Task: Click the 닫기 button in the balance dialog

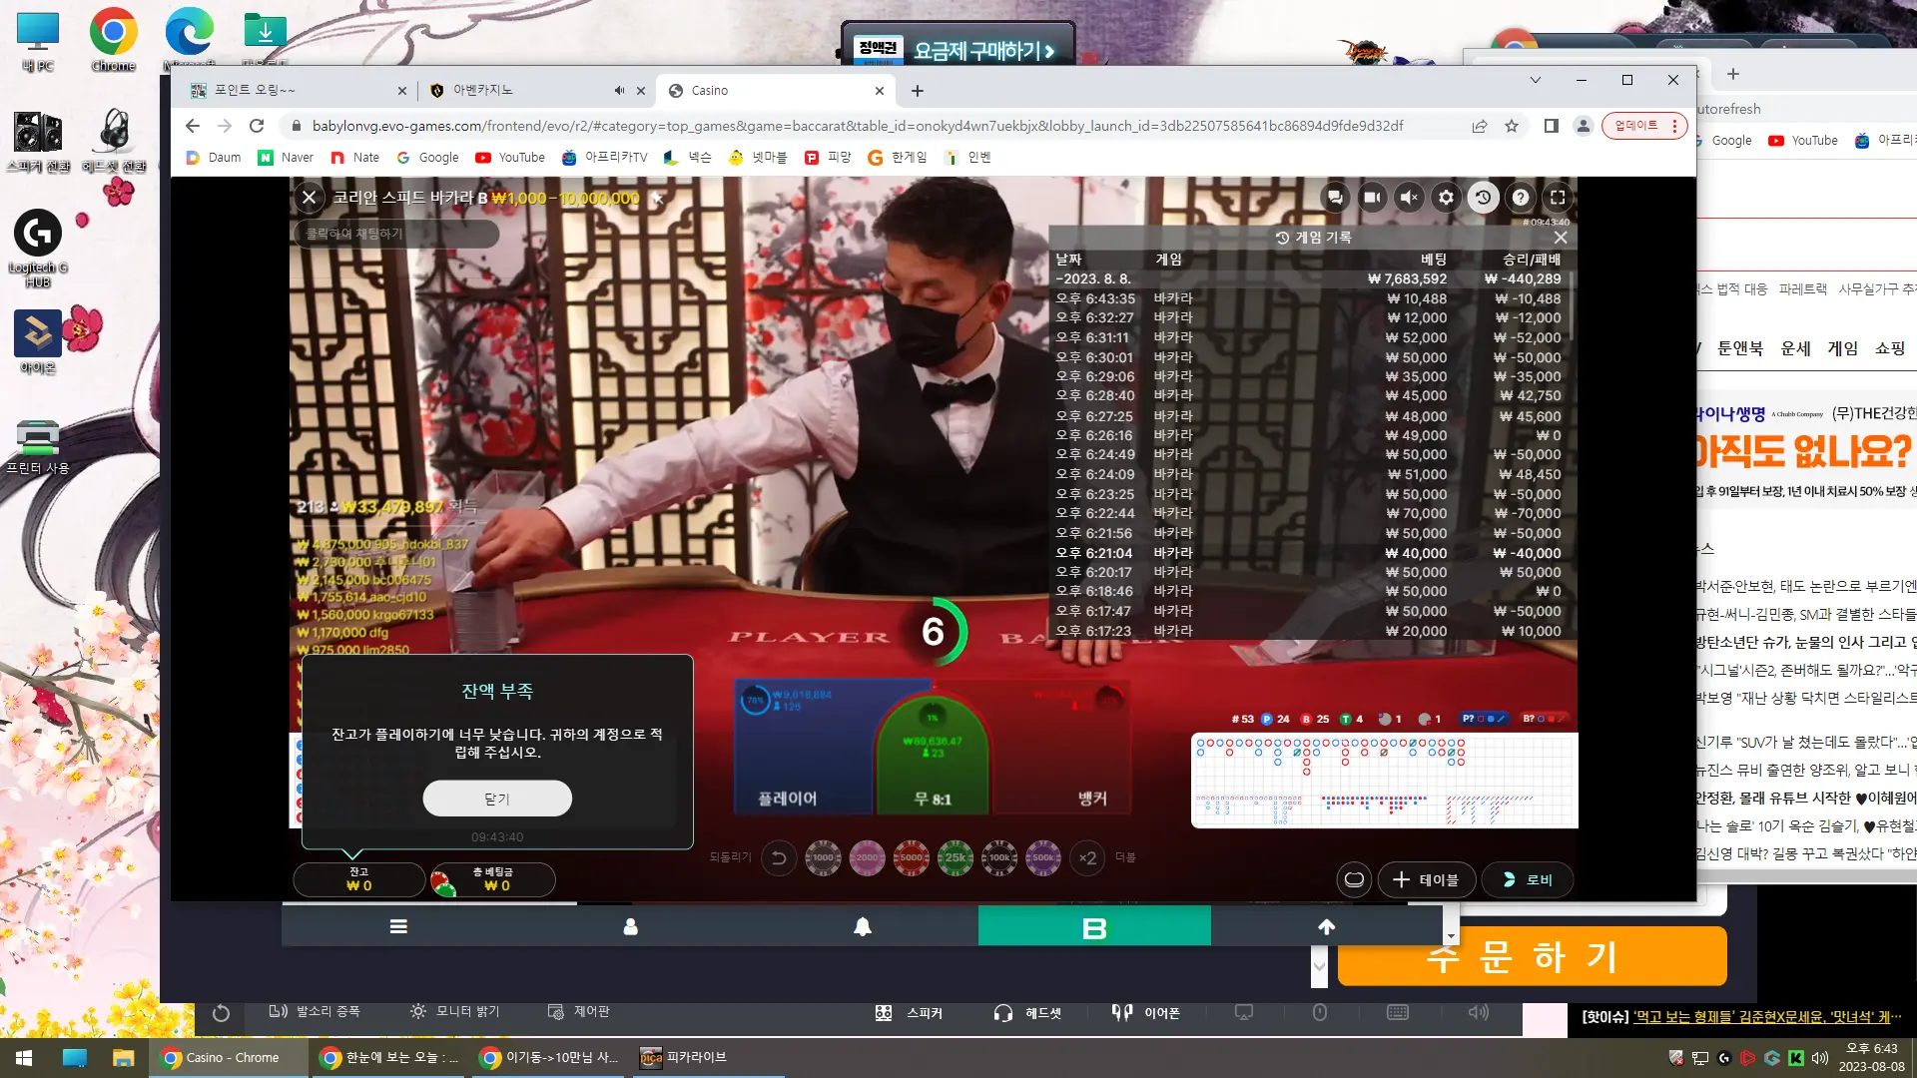Action: (497, 799)
